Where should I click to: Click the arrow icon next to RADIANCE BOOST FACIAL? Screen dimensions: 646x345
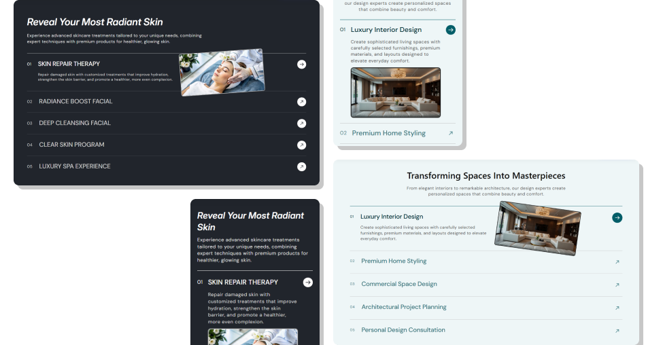coord(301,102)
